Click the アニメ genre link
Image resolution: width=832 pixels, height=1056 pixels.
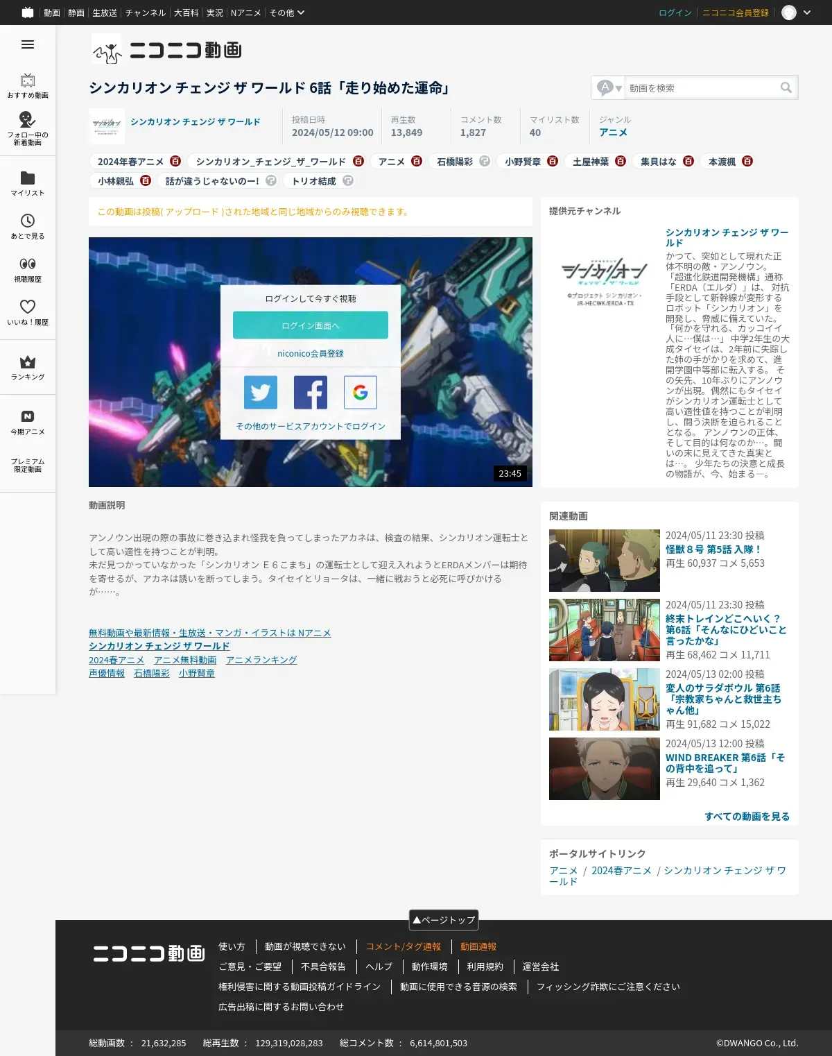(613, 132)
